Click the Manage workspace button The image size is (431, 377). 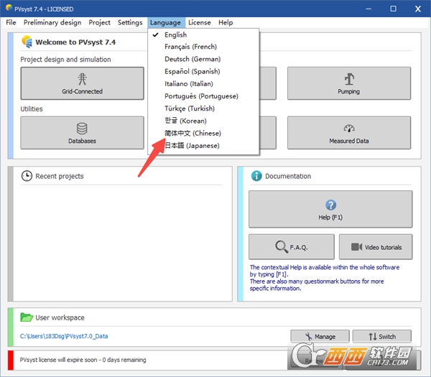(320, 336)
